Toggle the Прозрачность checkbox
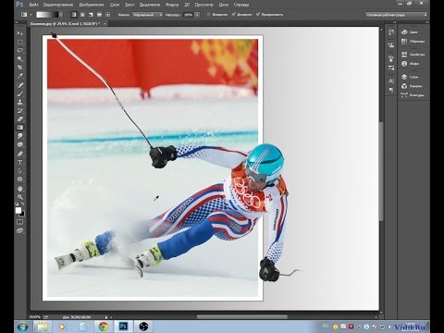The image size is (444, 333). click(x=258, y=15)
